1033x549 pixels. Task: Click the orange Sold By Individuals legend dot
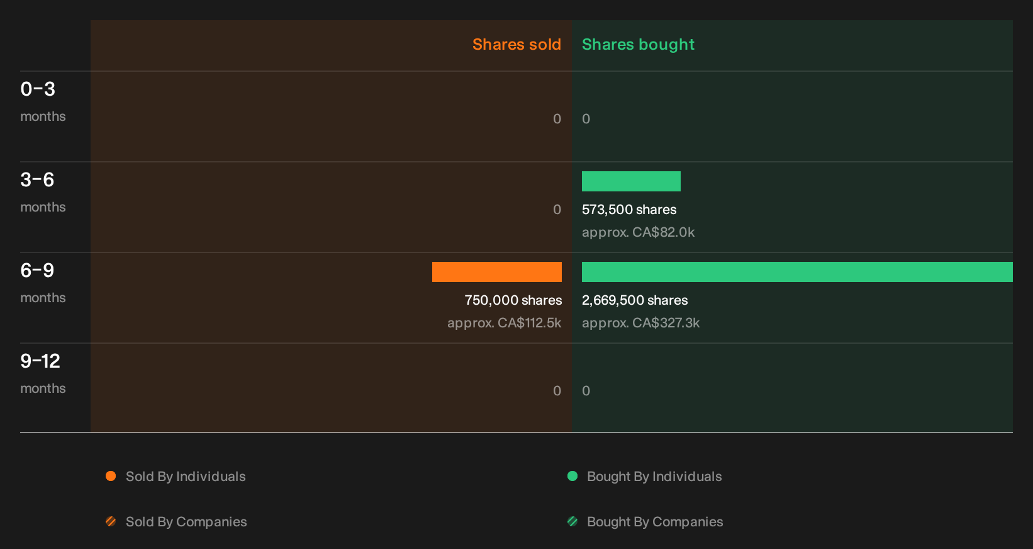coord(111,476)
